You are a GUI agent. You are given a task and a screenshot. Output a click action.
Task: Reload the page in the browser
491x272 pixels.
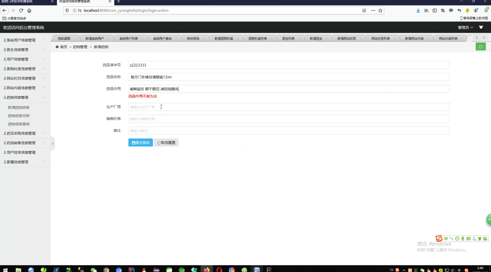21,11
